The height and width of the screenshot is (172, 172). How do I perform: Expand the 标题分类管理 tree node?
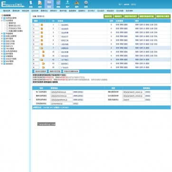[x=2, y=36]
